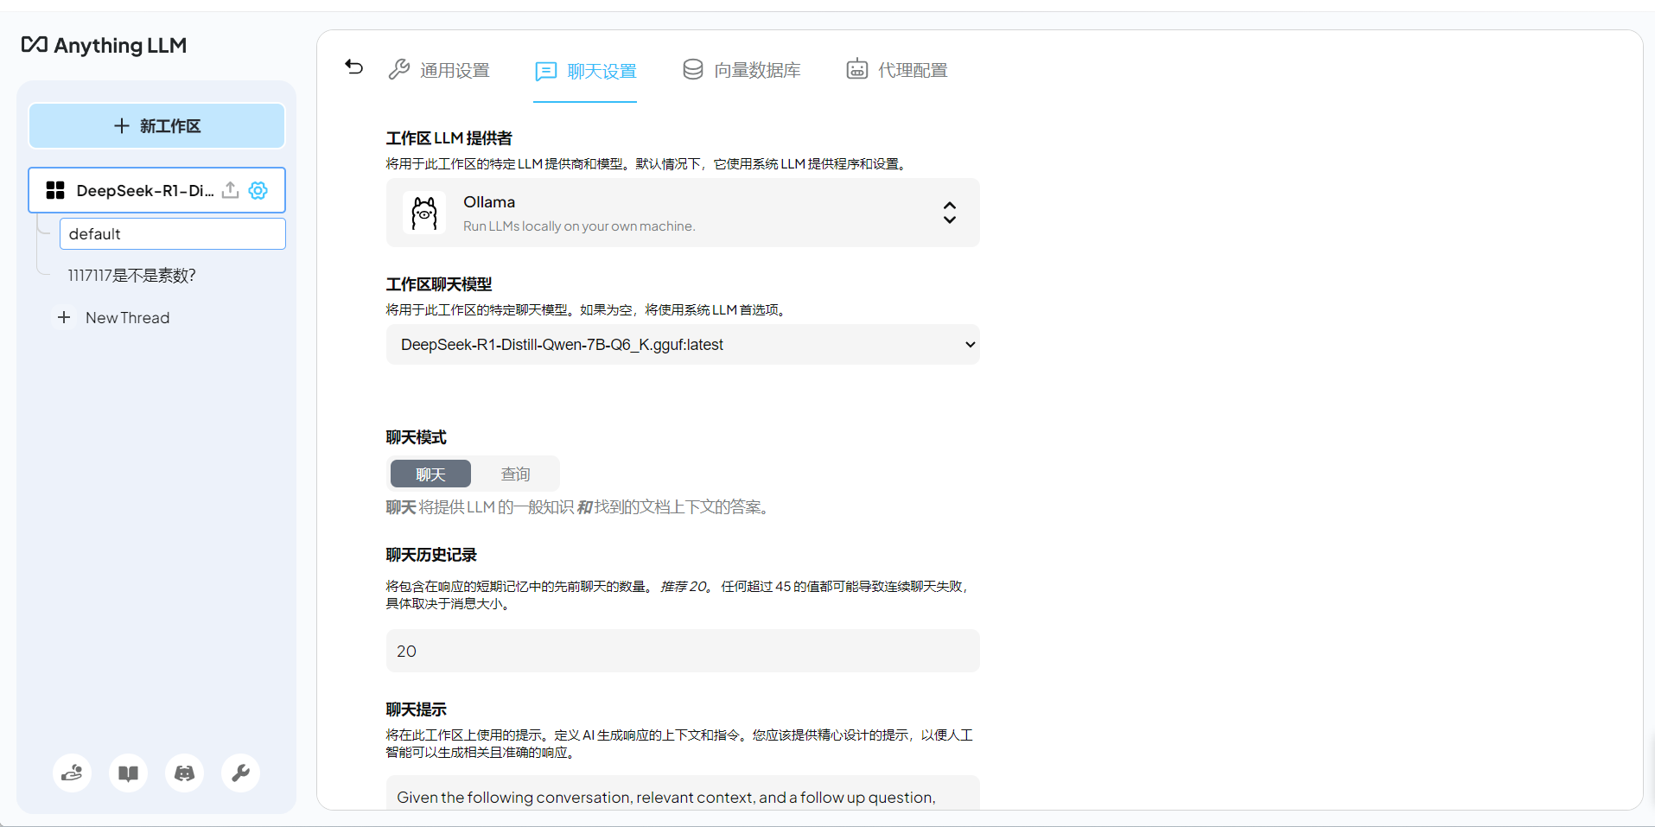1655x827 pixels.
Task: Switch to the 向量数据库 vector database tab
Action: (742, 70)
